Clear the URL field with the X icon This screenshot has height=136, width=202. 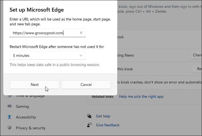[x=81, y=33]
